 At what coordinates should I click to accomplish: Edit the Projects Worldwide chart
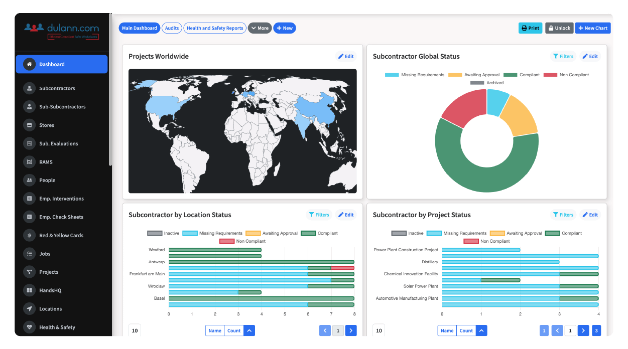tap(346, 56)
